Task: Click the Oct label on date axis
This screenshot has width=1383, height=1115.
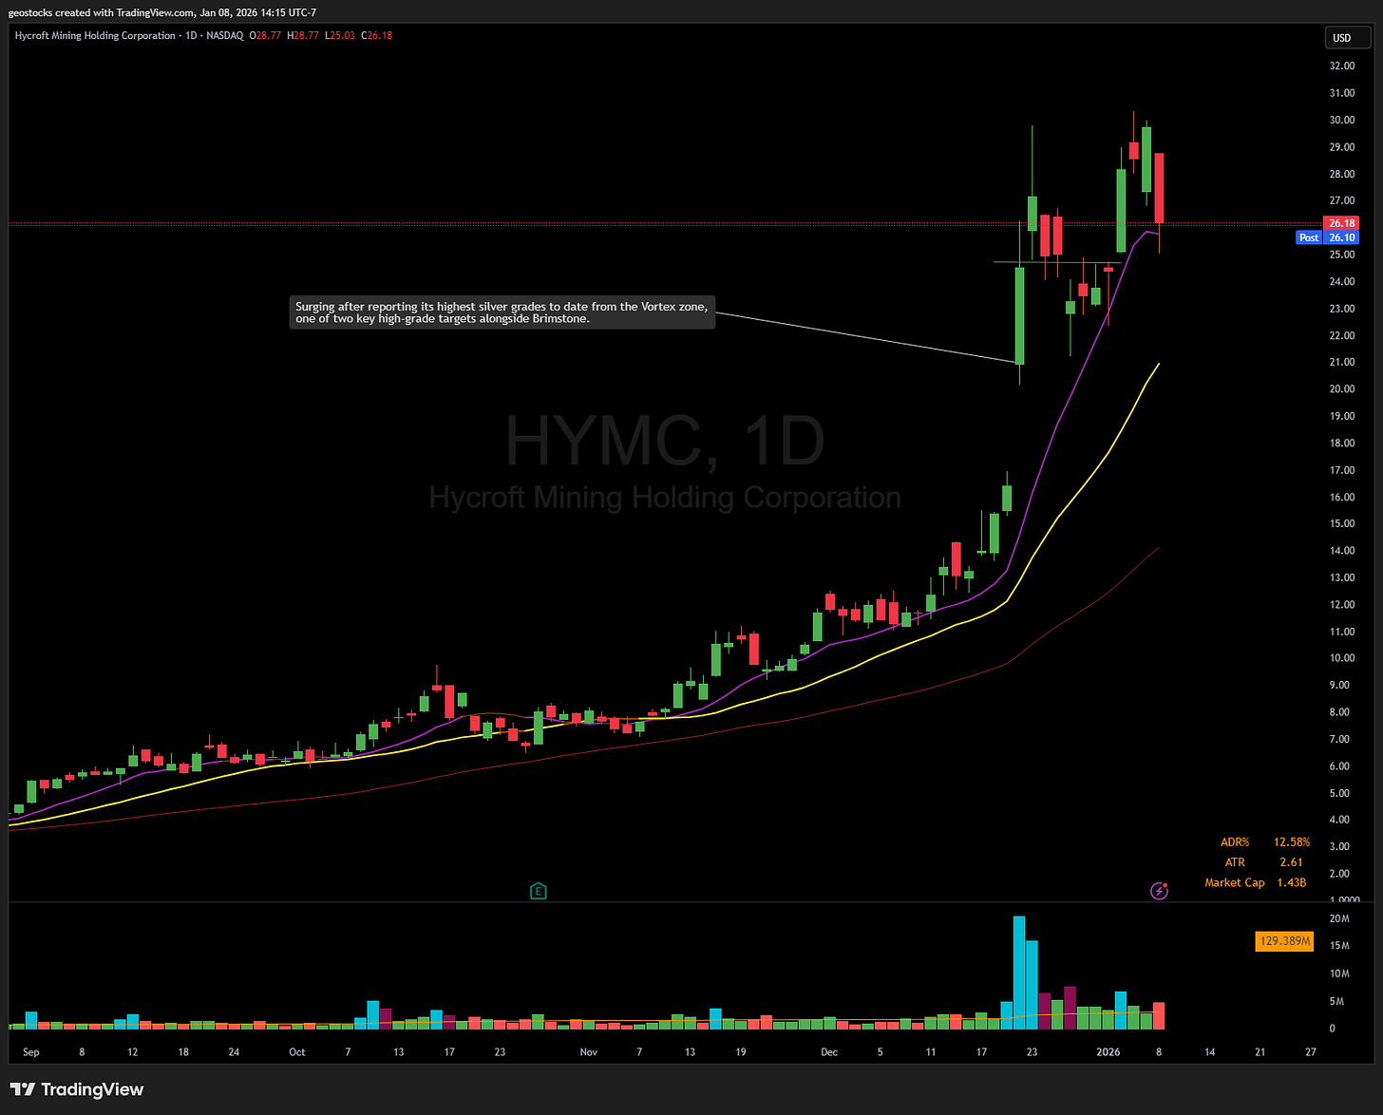Action: [x=297, y=1052]
